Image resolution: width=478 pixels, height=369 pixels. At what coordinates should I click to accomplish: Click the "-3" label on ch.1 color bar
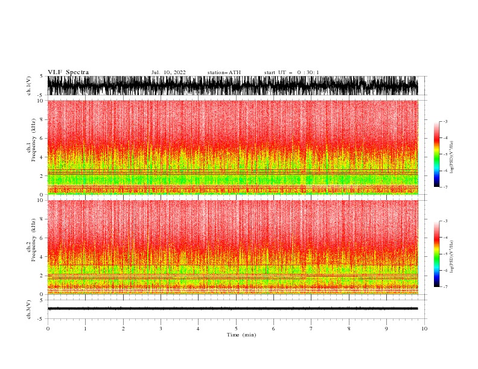pyautogui.click(x=445, y=121)
